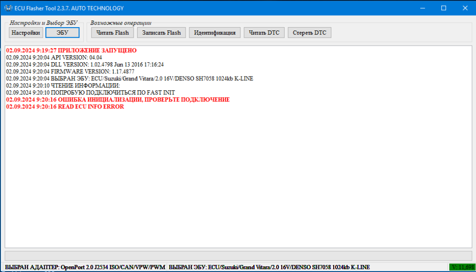Screen dimensions: 476x272
Task: Open the Настройки settings button
Action: coord(26,33)
